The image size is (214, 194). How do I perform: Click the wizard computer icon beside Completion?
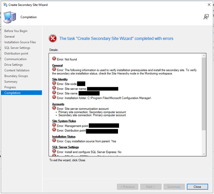10,17
